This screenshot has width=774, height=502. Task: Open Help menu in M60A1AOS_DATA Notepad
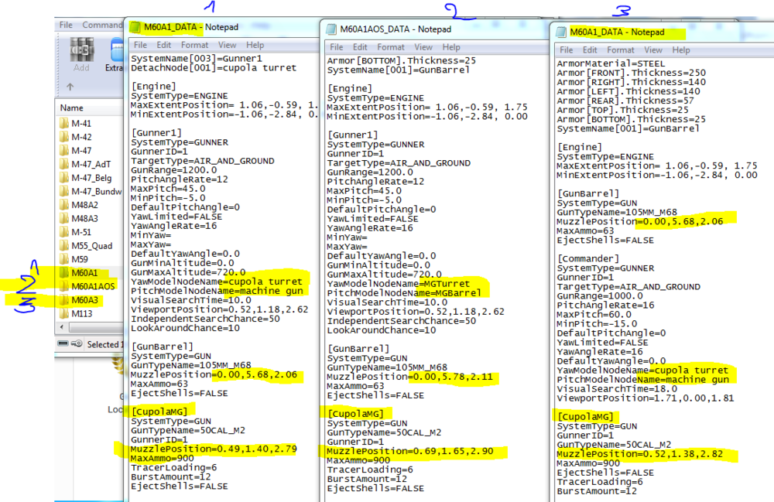coord(451,47)
